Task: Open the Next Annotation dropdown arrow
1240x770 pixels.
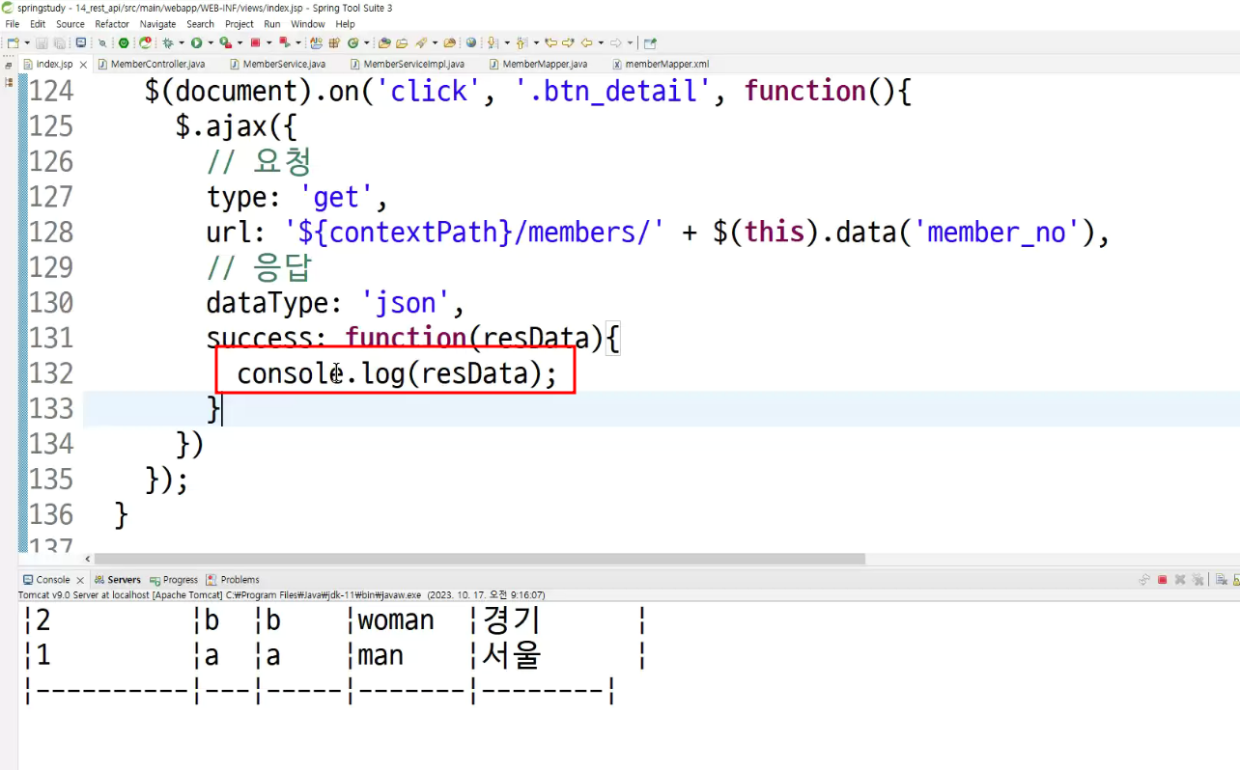Action: pyautogui.click(x=506, y=42)
